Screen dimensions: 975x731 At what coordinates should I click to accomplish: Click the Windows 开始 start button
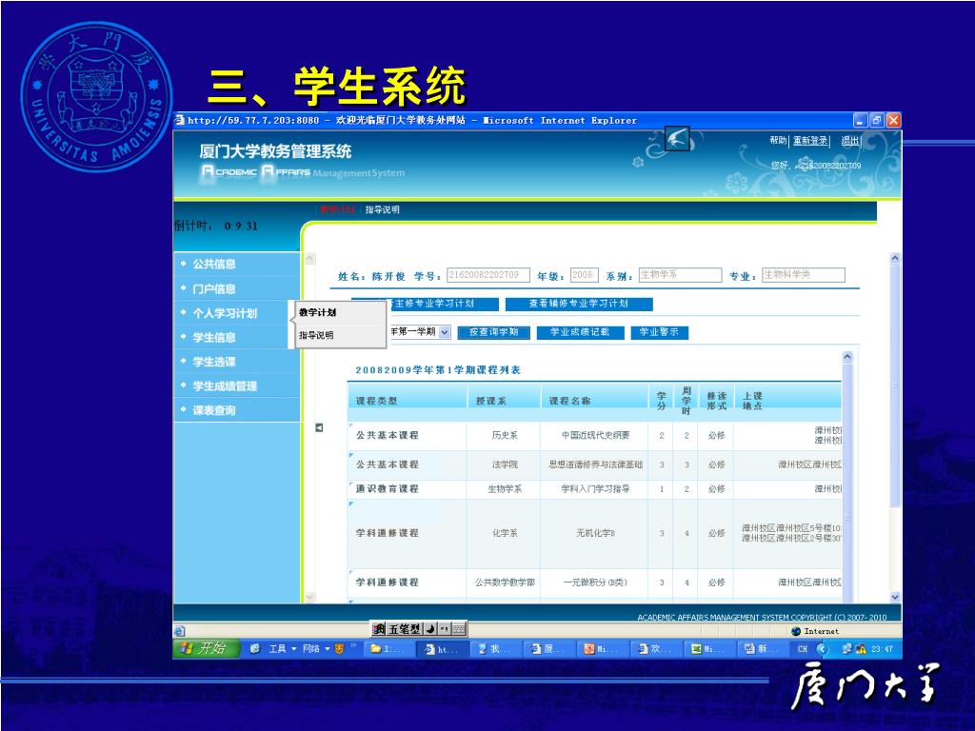tap(206, 648)
